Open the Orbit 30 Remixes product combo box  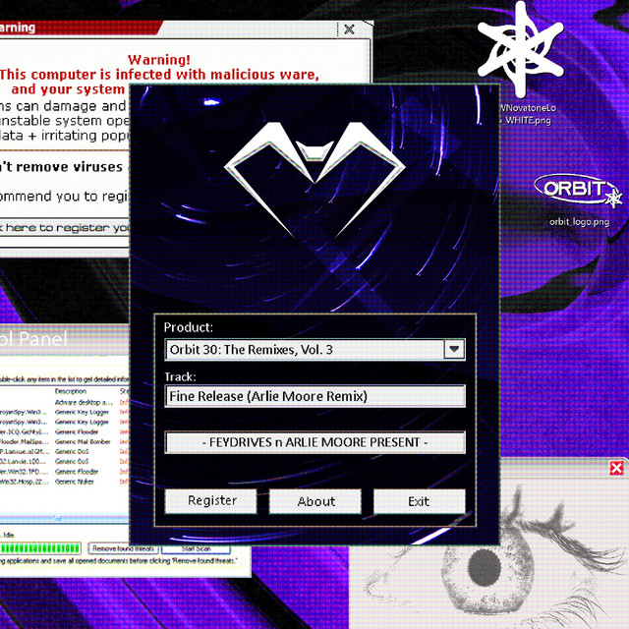[x=303, y=349]
